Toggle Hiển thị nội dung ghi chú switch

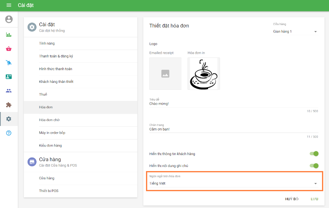[x=314, y=166]
